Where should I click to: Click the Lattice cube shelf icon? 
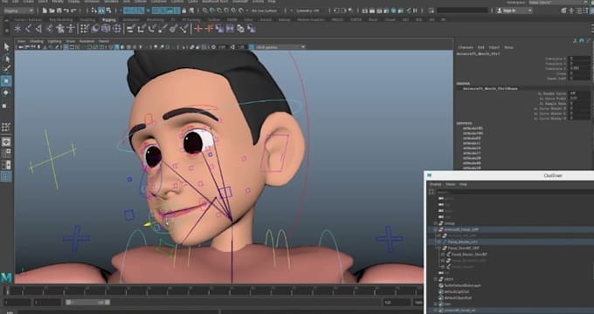[106, 29]
